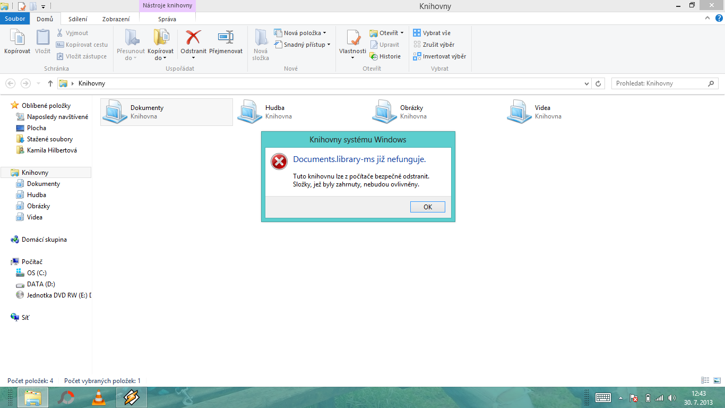Click the volume speaker icon in the system tray
725x408 pixels.
point(671,398)
